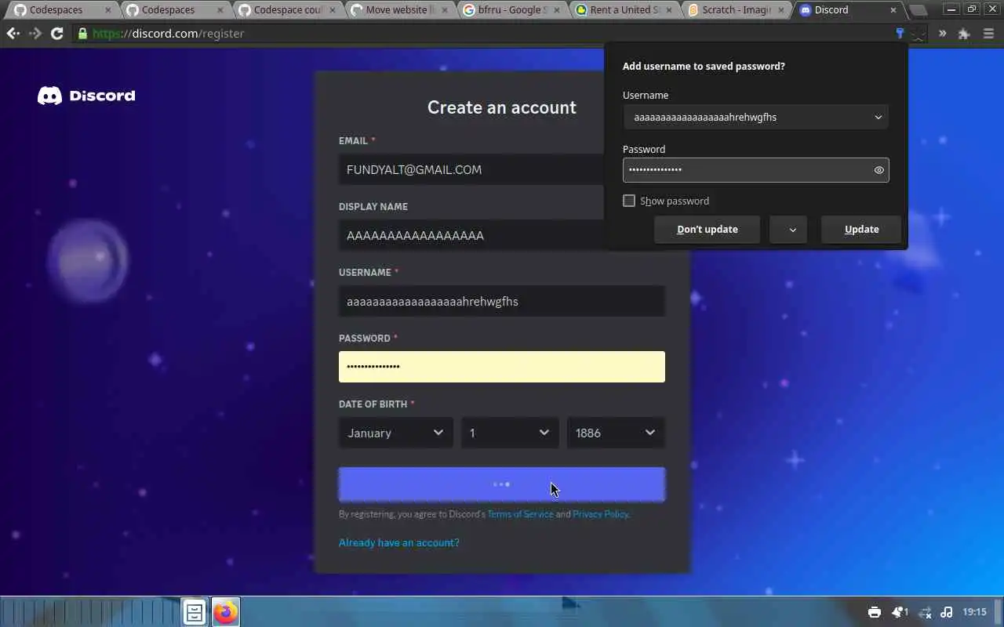Click the Discord favicon on the Discord tab

(806, 10)
